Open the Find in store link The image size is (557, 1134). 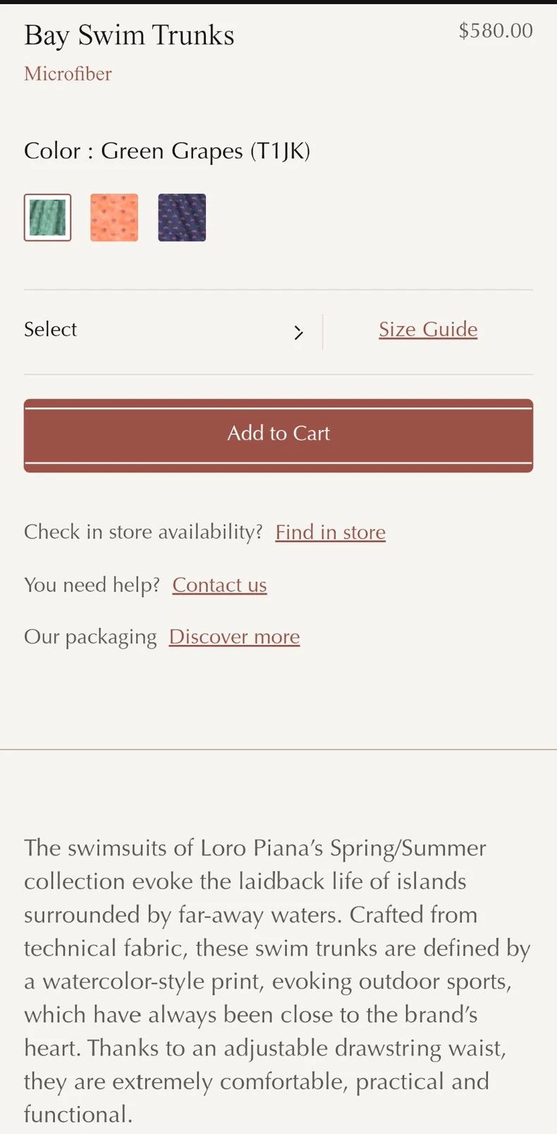331,532
